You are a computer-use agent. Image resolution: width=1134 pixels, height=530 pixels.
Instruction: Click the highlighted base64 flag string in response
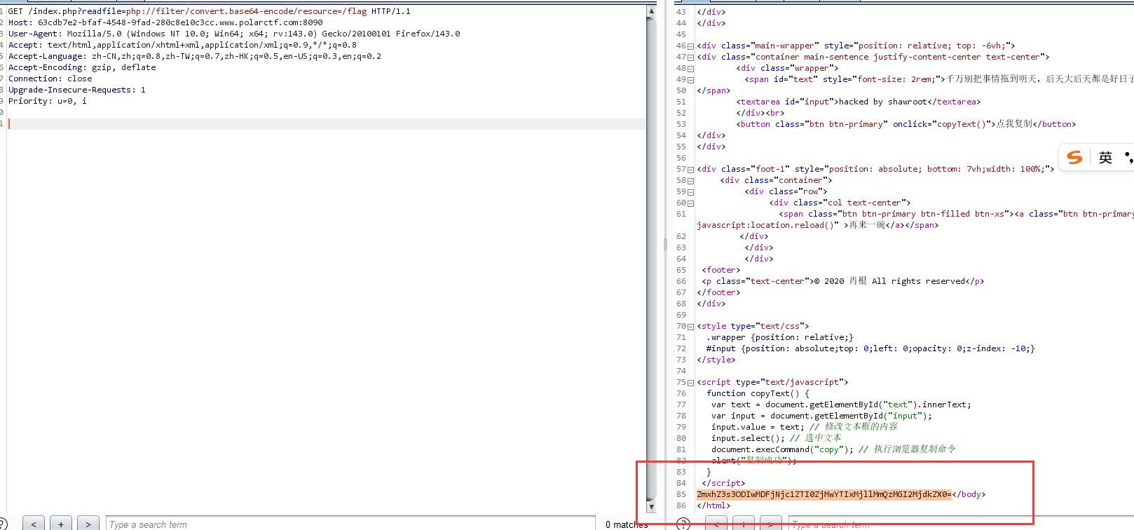tap(824, 494)
